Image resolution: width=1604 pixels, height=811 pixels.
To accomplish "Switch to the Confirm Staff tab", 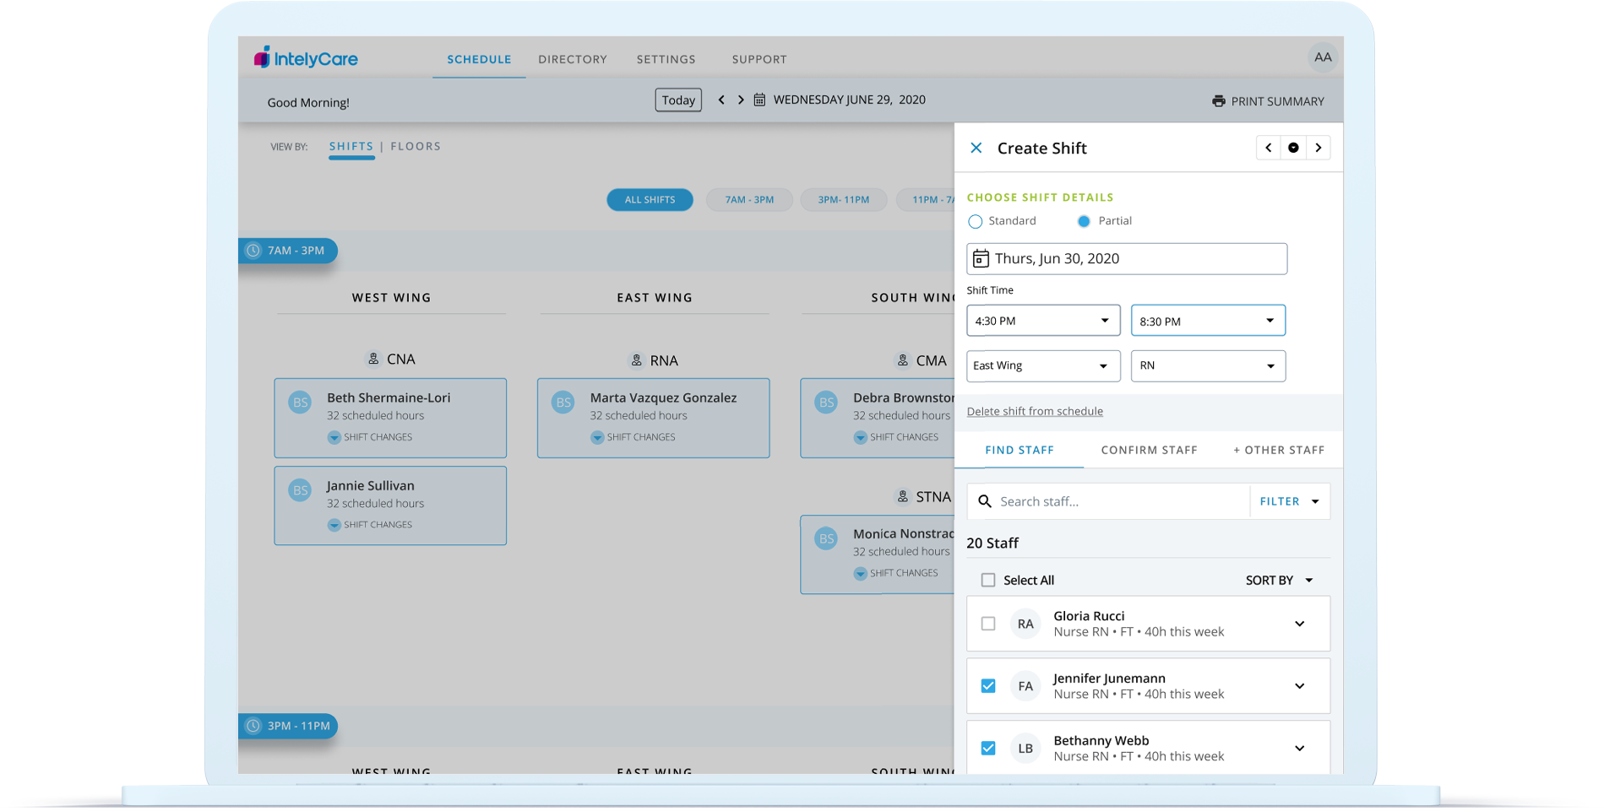I will pos(1149,450).
